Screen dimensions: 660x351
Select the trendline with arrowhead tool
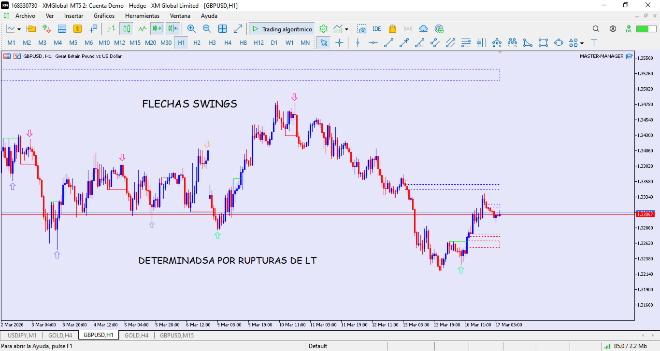[x=404, y=43]
